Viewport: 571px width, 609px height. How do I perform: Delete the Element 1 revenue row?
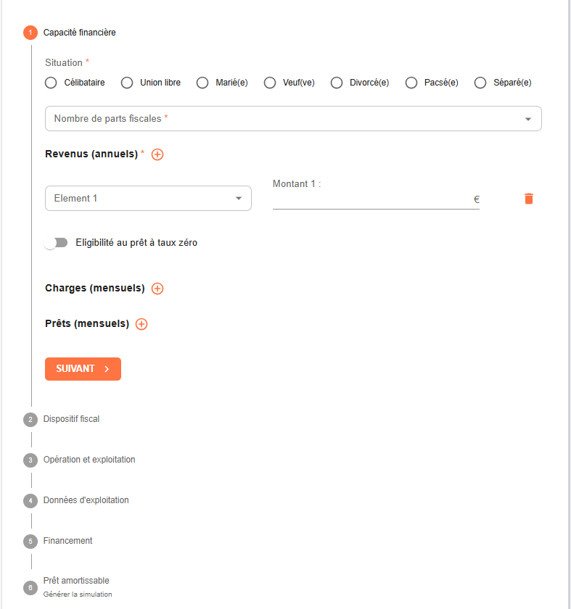pyautogui.click(x=529, y=199)
